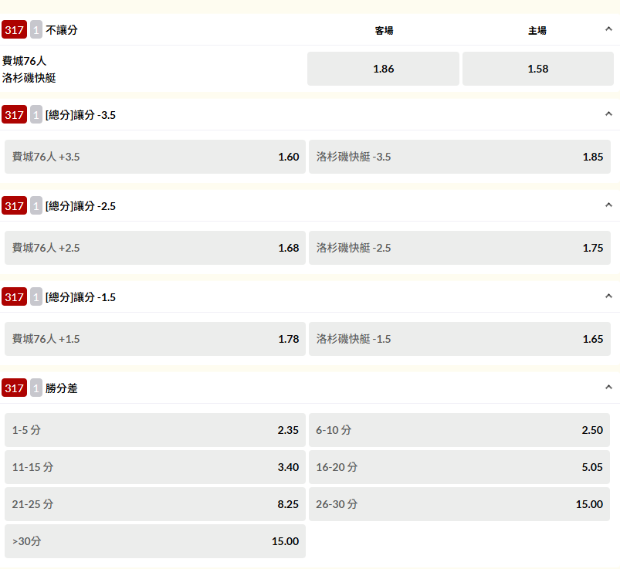Select 1-5 分 winning margin option
The image size is (620, 569).
[155, 430]
